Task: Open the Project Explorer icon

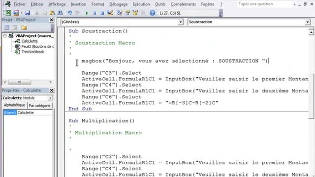Action: tap(120, 13)
